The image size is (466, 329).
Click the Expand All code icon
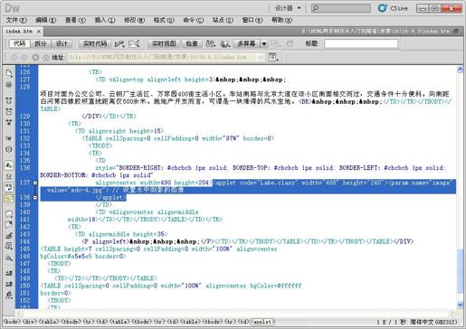tap(9, 122)
